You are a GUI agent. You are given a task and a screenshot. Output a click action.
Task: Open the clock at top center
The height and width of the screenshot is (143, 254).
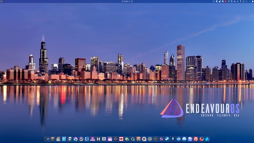pos(124,1)
